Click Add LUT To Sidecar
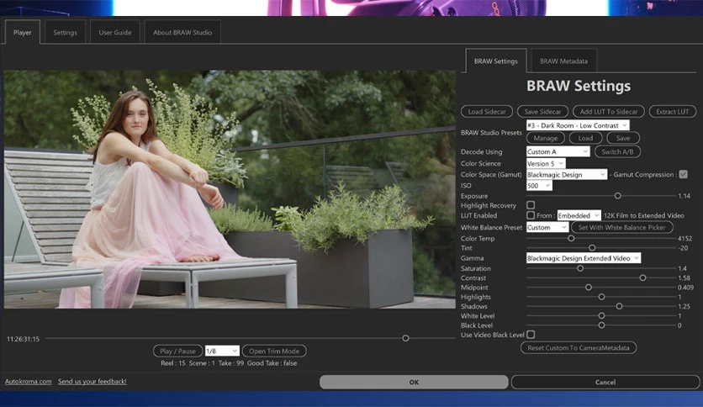This screenshot has height=407, width=703. tap(609, 112)
